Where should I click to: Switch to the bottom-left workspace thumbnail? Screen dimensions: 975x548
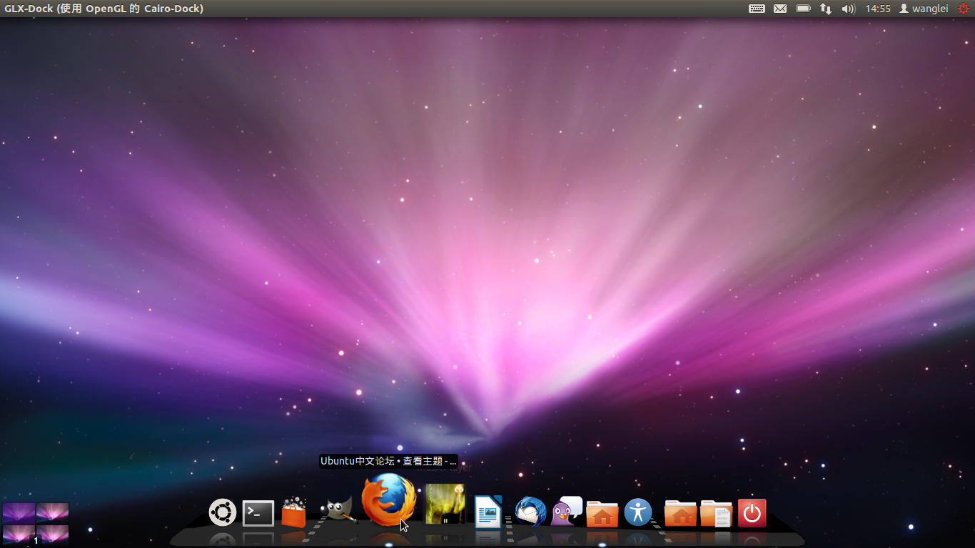click(x=19, y=535)
